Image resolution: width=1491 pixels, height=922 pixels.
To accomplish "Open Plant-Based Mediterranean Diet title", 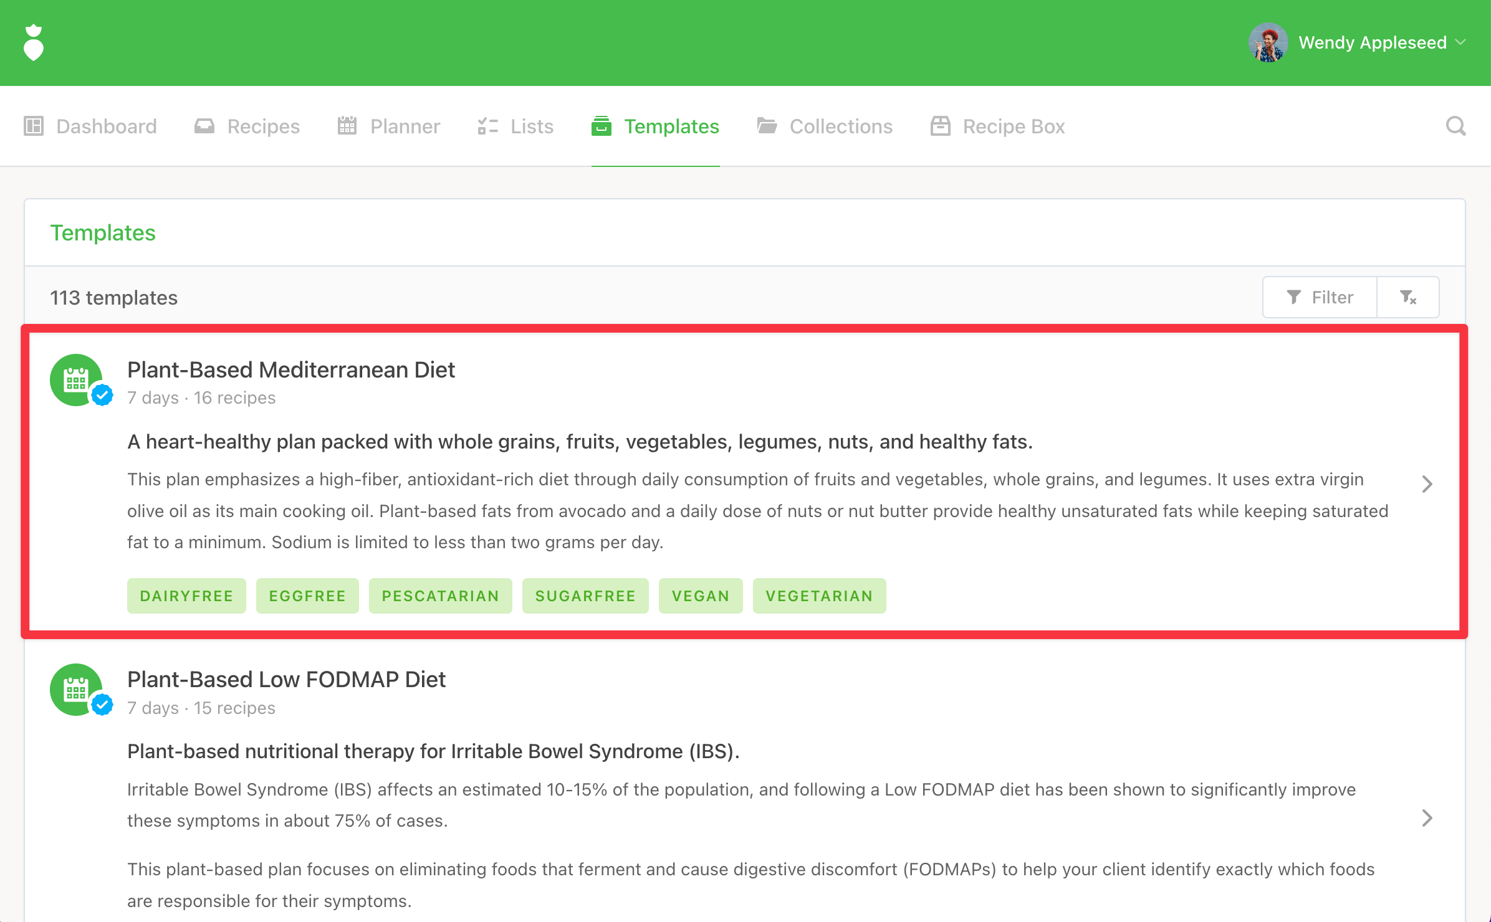I will 291,370.
